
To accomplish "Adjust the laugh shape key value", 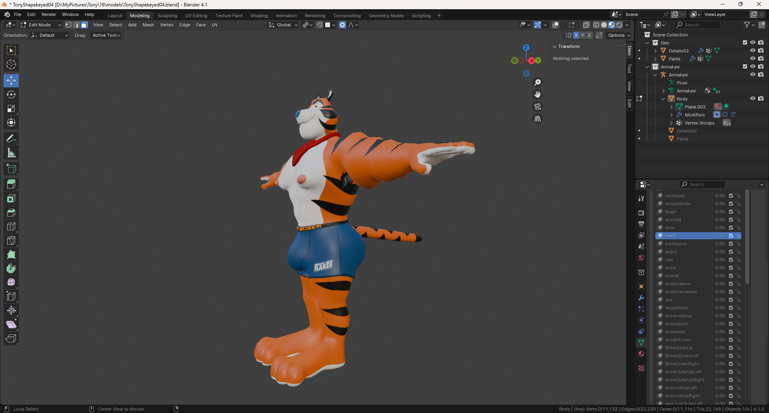I will coord(720,212).
